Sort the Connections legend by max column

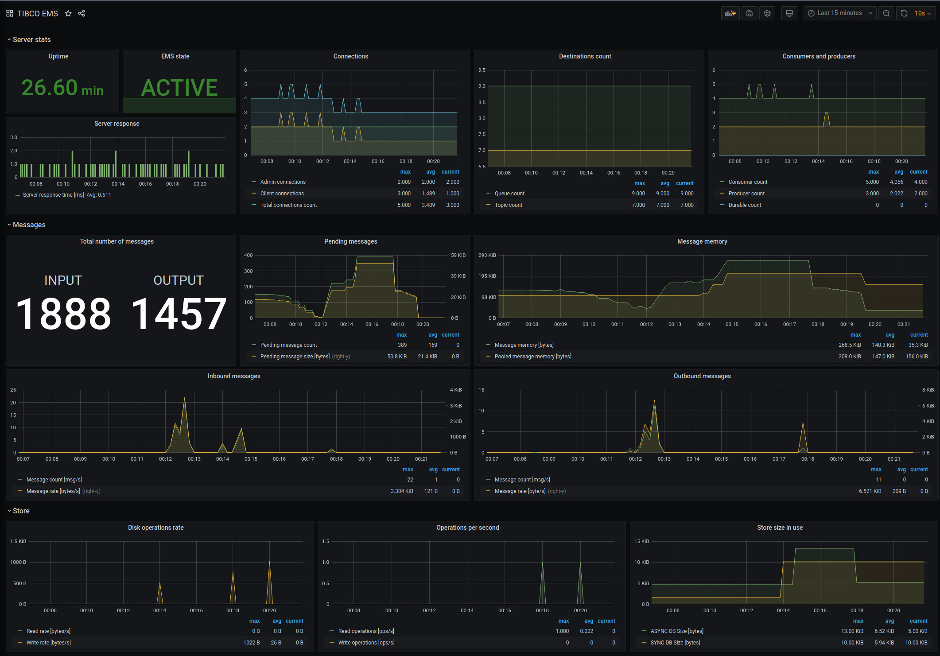405,172
